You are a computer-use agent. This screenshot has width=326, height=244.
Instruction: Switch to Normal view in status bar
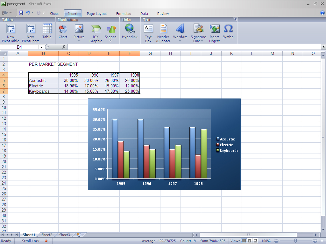coord(244,241)
